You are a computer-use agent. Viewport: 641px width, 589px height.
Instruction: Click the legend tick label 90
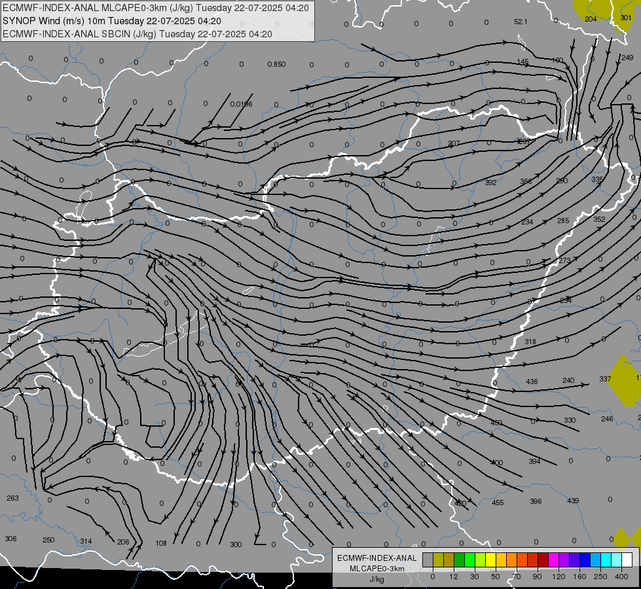point(537,577)
